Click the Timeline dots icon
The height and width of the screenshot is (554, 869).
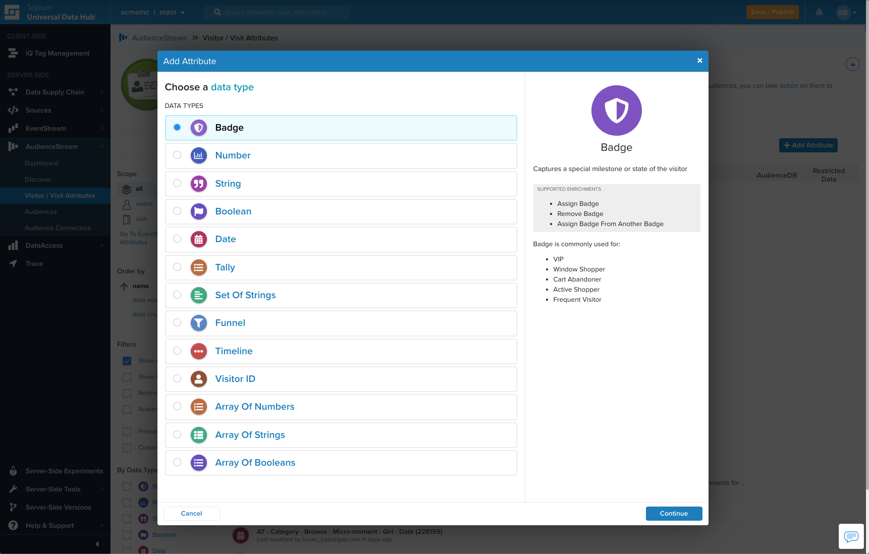click(x=199, y=351)
